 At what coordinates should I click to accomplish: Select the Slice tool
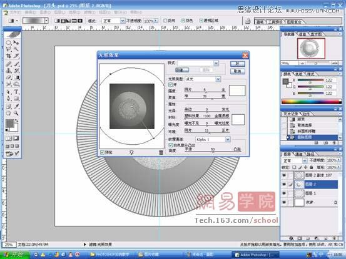coord(16,56)
